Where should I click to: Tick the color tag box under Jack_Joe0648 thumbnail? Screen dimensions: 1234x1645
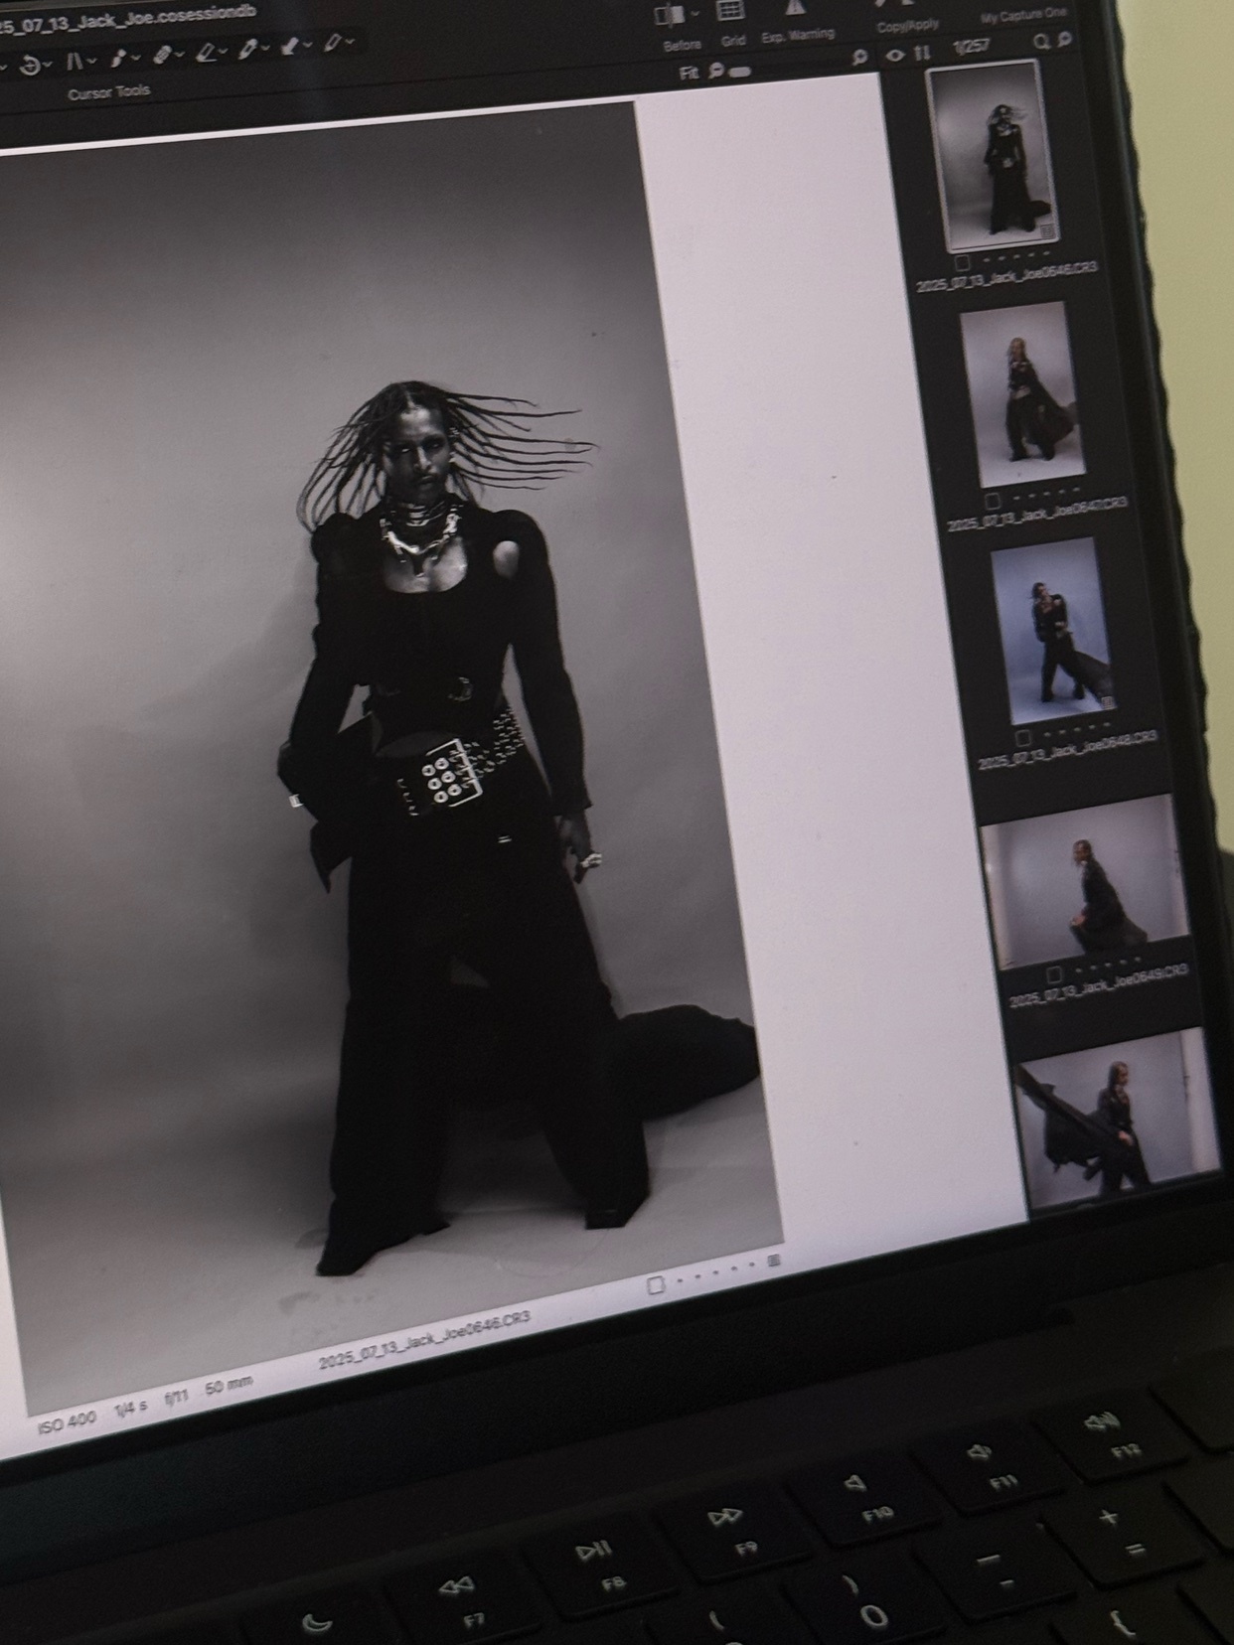point(1023,738)
